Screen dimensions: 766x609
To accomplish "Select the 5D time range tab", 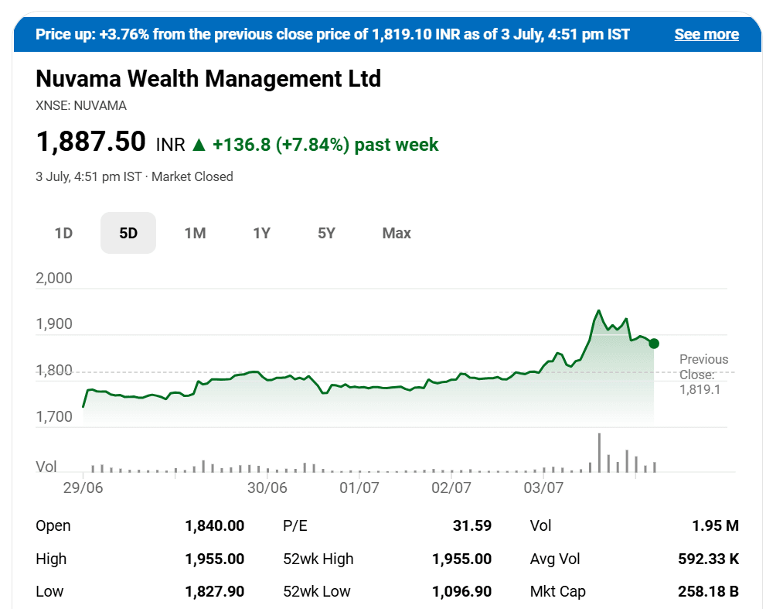I will coord(128,233).
